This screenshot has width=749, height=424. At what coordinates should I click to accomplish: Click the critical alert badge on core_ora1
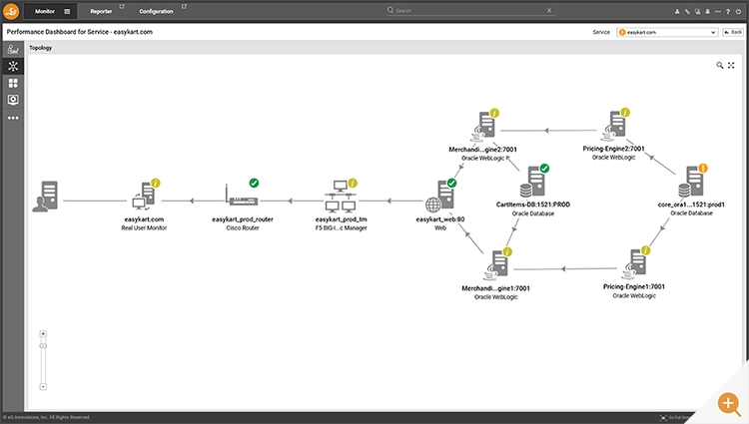coord(703,168)
